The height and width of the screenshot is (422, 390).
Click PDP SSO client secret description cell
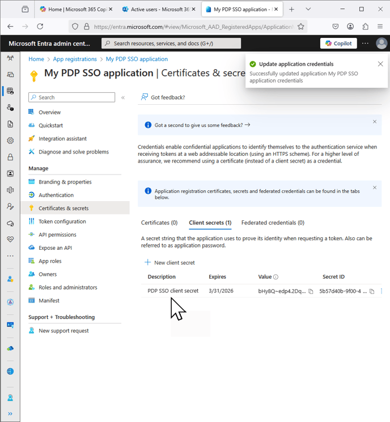pyautogui.click(x=173, y=291)
